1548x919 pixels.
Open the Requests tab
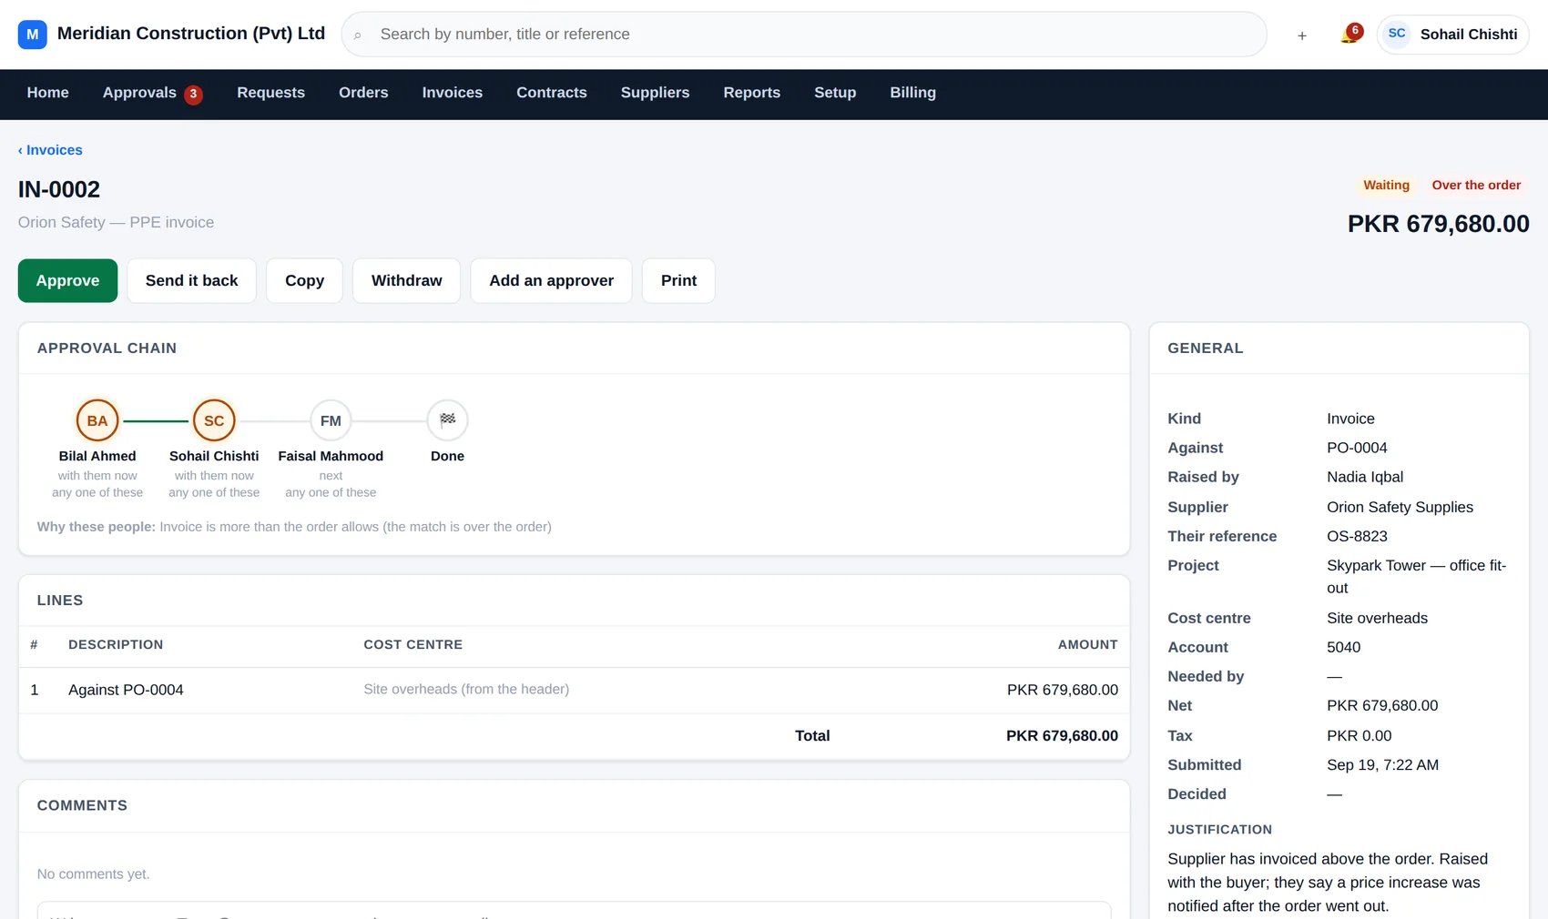(x=271, y=93)
